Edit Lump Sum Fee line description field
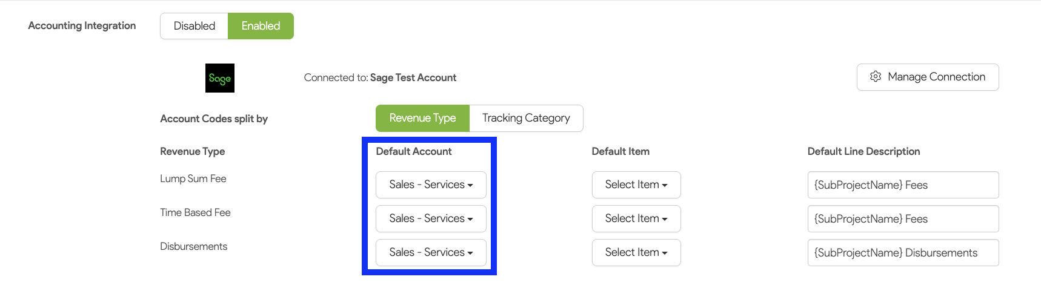 coord(903,185)
